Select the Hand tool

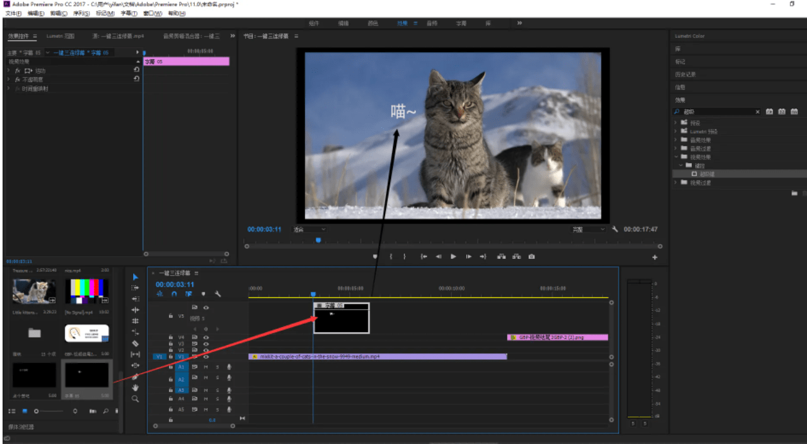tap(135, 387)
